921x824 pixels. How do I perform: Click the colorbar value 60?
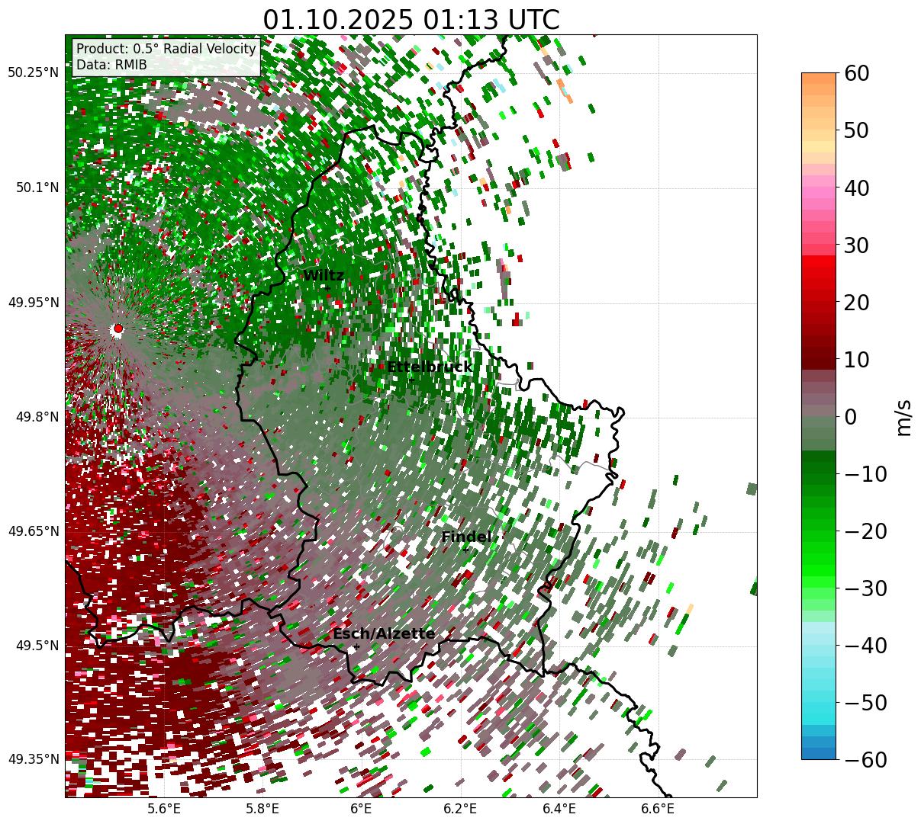pos(856,73)
